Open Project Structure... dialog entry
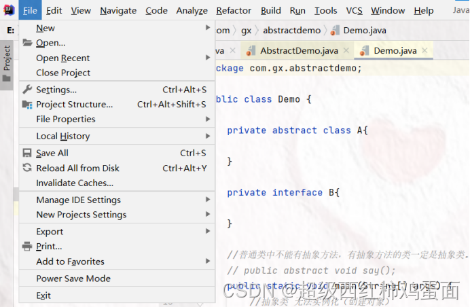The width and height of the screenshot is (470, 307). (x=117, y=105)
